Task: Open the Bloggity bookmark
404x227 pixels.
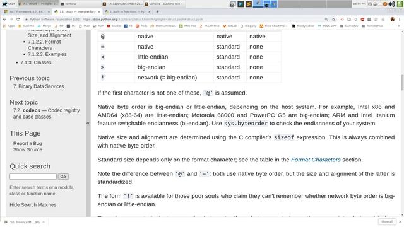Action: [248, 26]
